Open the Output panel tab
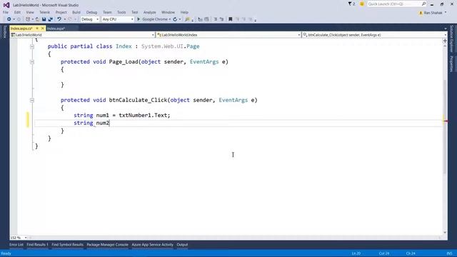 tap(182, 245)
